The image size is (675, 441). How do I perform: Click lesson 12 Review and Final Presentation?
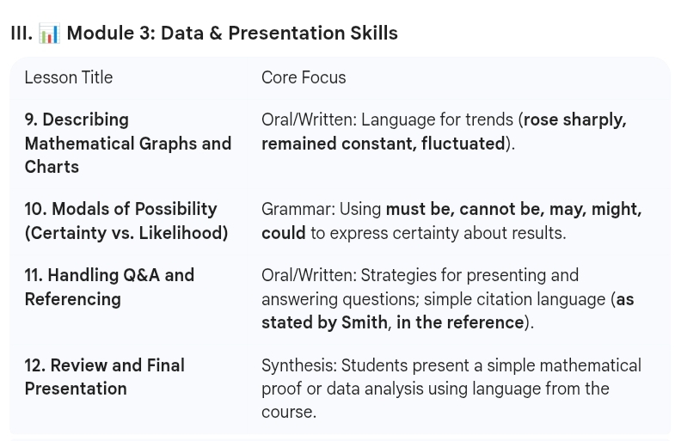[104, 377]
